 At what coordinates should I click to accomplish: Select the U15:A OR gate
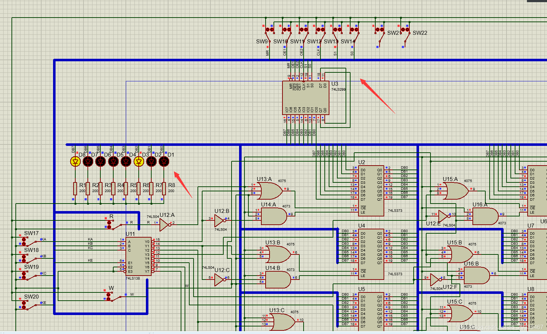coord(456,191)
